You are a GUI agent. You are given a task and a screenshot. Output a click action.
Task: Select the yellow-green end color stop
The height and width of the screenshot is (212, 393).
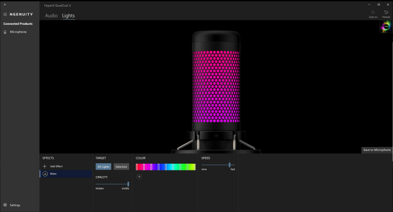[194, 167]
